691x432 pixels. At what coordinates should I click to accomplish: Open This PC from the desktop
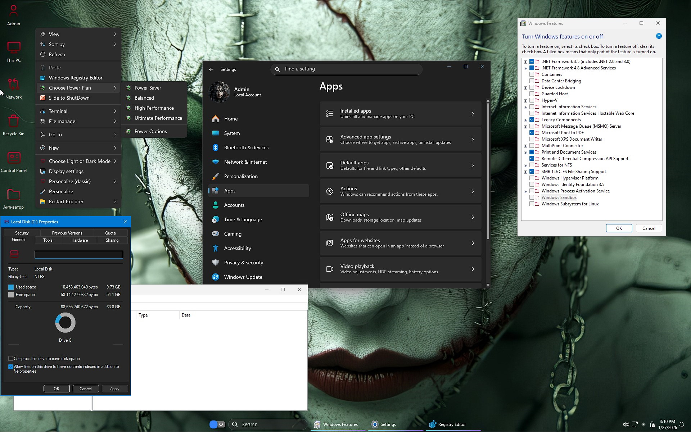[x=13, y=51]
